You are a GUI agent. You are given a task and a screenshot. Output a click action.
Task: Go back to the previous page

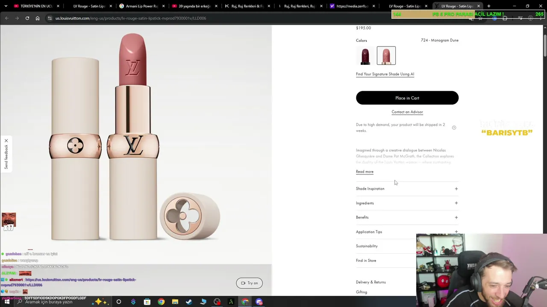pyautogui.click(x=7, y=18)
